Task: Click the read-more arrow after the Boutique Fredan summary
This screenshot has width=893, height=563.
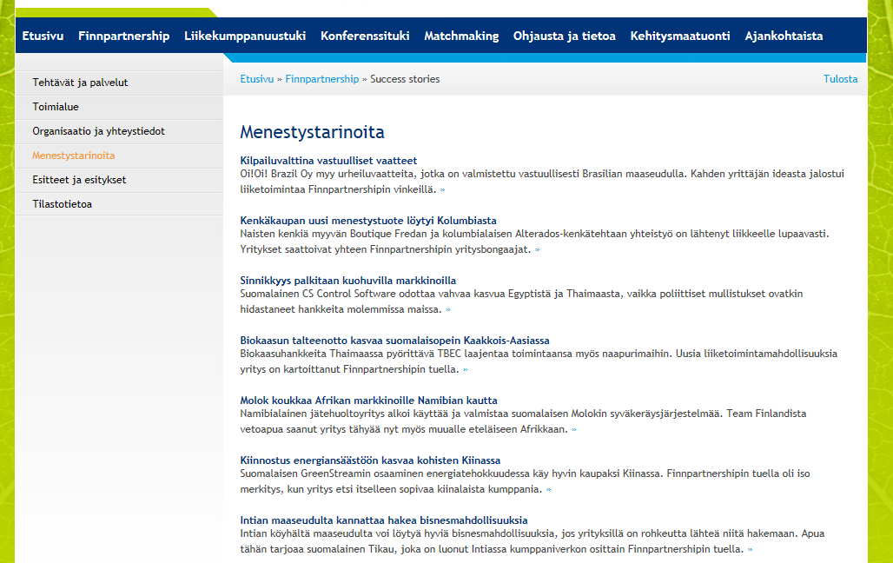Action: pos(537,249)
